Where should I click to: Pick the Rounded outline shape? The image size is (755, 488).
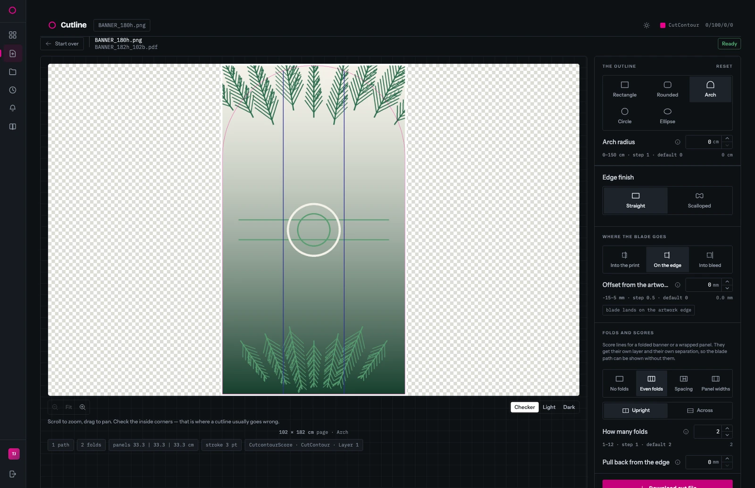click(667, 89)
